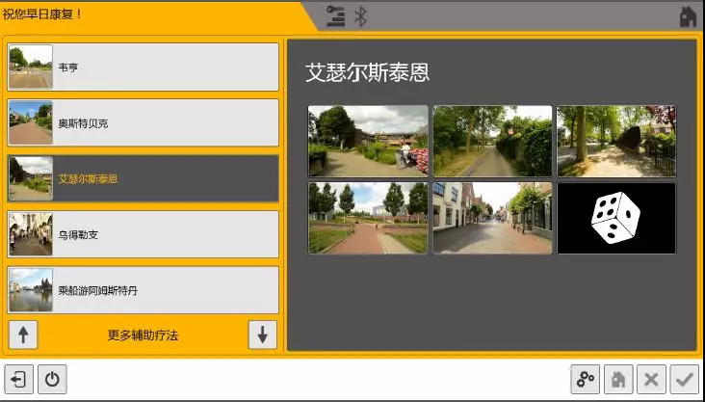
Task: Choose the 乘船游阿姆斯特丹 route
Action: pyautogui.click(x=143, y=289)
